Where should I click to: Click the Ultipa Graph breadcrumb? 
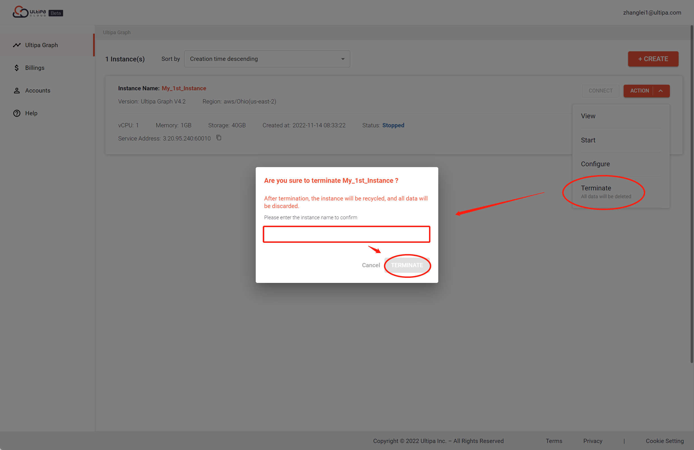[x=117, y=32]
